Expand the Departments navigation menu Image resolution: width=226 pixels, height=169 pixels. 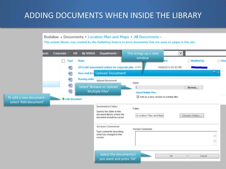coord(109,53)
